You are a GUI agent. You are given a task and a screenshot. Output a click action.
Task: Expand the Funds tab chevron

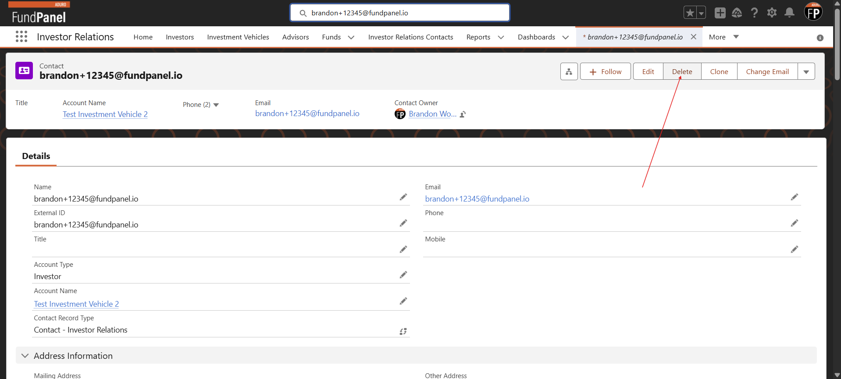[x=351, y=37]
